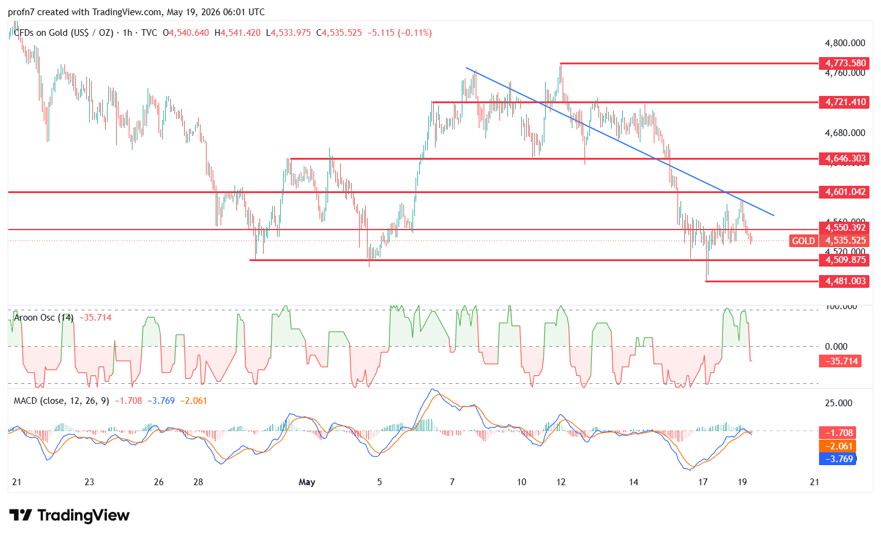Viewport: 881px width, 538px height.
Task: Open the TradingView wordmark link
Action: (x=83, y=516)
